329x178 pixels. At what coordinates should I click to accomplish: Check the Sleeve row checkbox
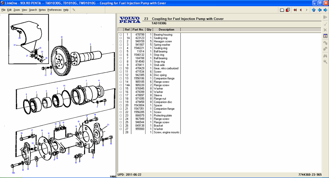coord(121,95)
